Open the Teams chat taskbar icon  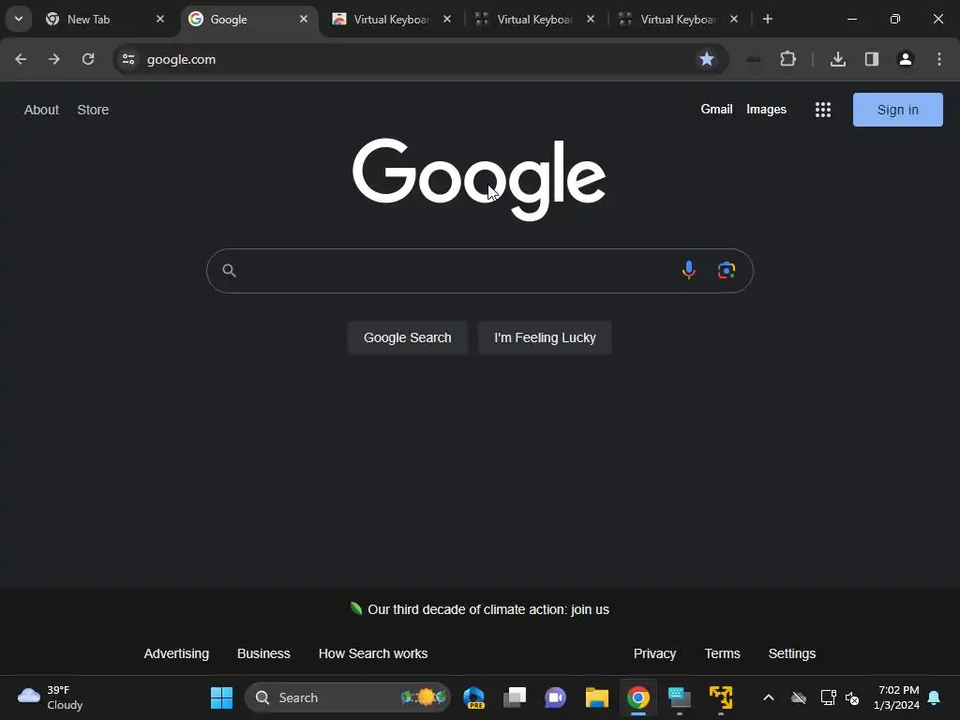pos(555,697)
